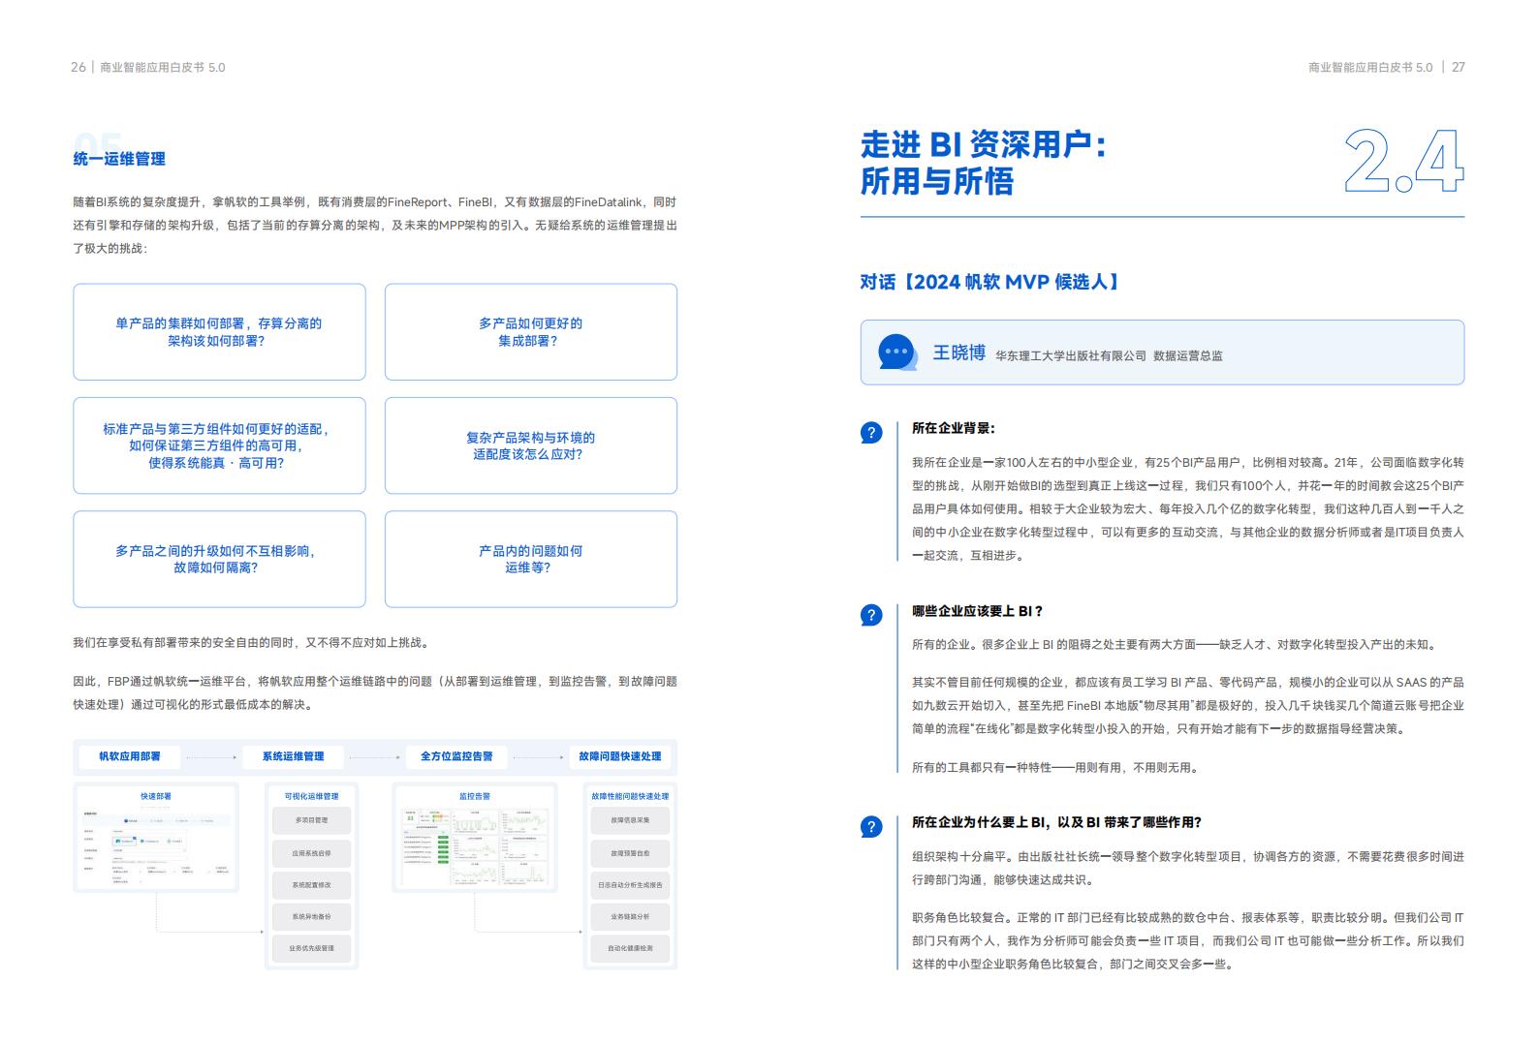Click the job title 数据运营总监

click(x=1188, y=355)
